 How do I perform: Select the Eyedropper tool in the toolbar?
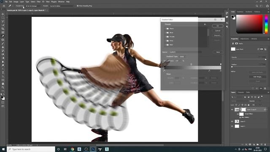(x=3, y=36)
